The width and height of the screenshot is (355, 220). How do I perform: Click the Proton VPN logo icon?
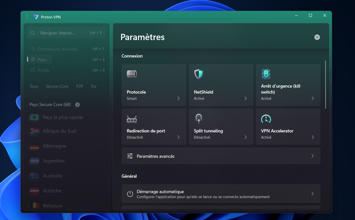(x=36, y=17)
